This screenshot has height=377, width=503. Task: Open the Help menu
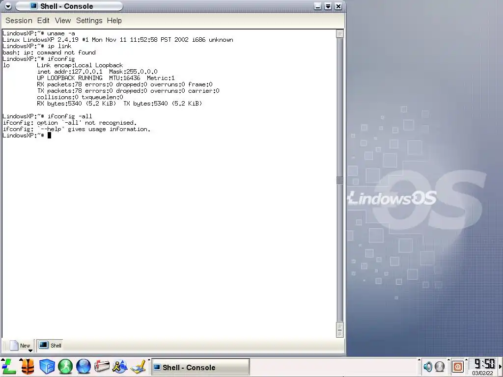(114, 21)
